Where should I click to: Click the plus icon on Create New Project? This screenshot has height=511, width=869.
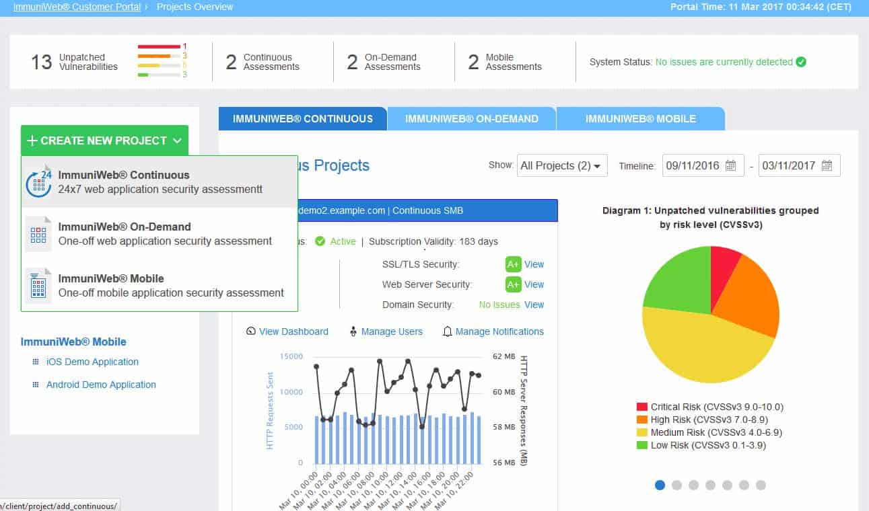click(32, 141)
